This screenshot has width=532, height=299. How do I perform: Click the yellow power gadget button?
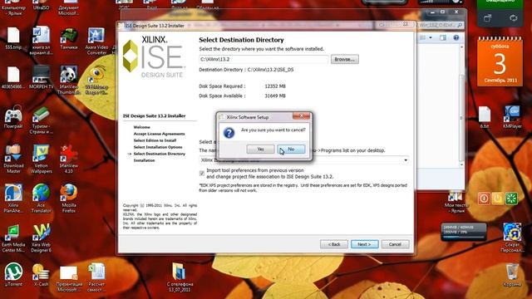[498, 199]
